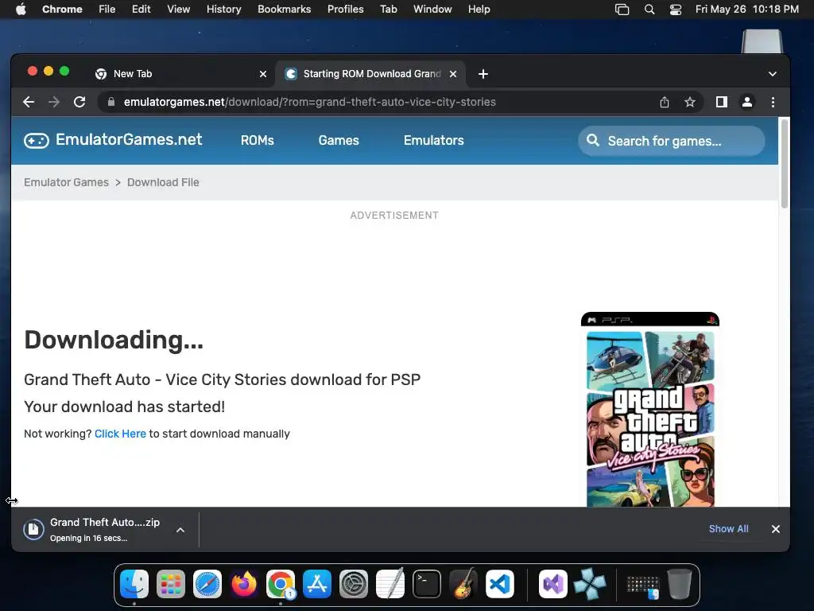Share this page via share icon
The image size is (814, 611).
tap(665, 102)
